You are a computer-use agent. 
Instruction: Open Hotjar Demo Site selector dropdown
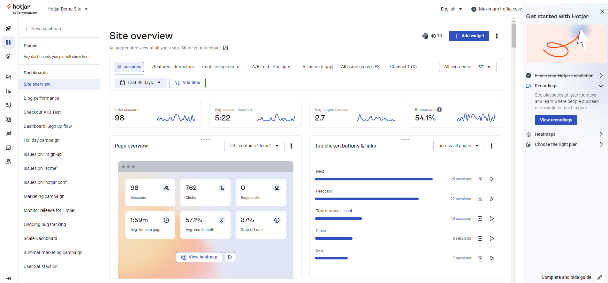click(68, 9)
